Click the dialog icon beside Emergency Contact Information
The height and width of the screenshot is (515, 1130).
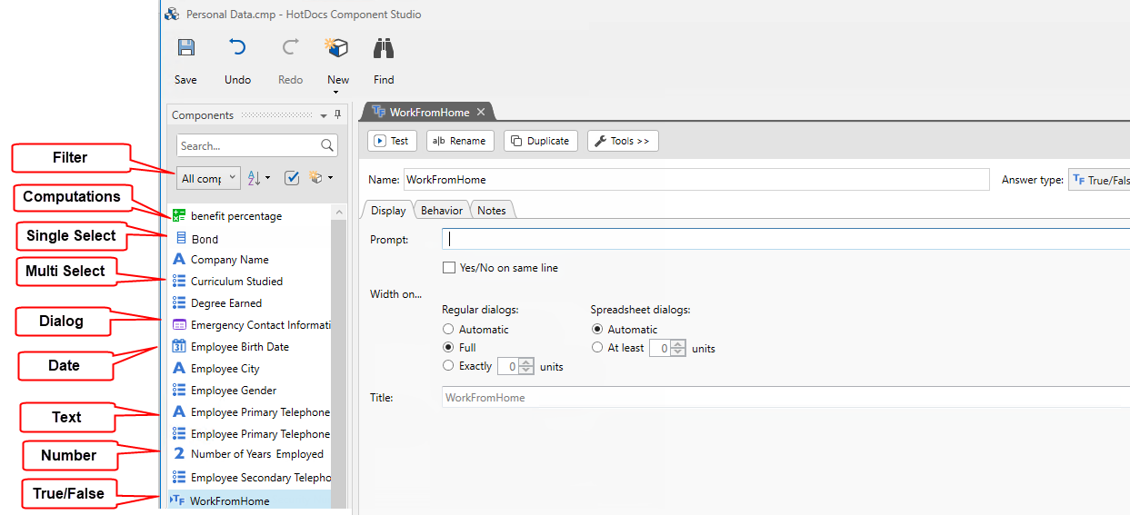[x=179, y=324]
